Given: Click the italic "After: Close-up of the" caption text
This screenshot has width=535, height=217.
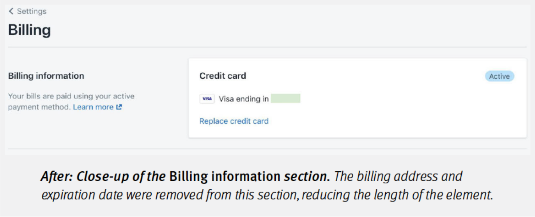Looking at the screenshot, I should (103, 177).
